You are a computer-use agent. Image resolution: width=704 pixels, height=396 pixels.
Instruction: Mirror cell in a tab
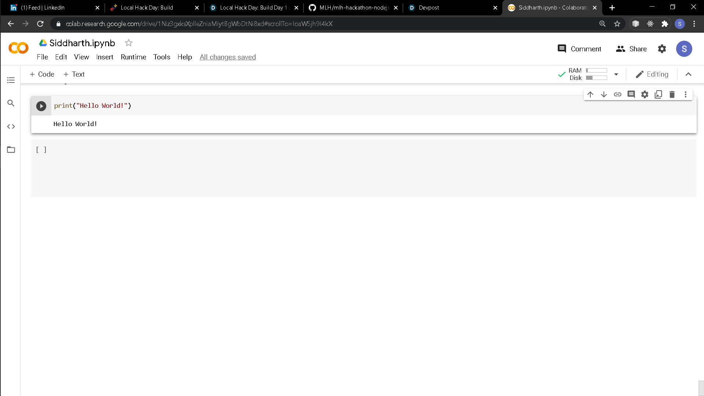[x=659, y=94]
